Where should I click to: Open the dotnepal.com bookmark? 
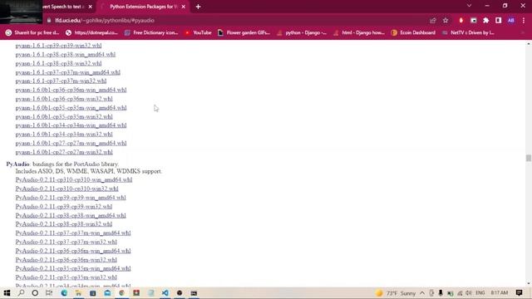click(x=91, y=33)
